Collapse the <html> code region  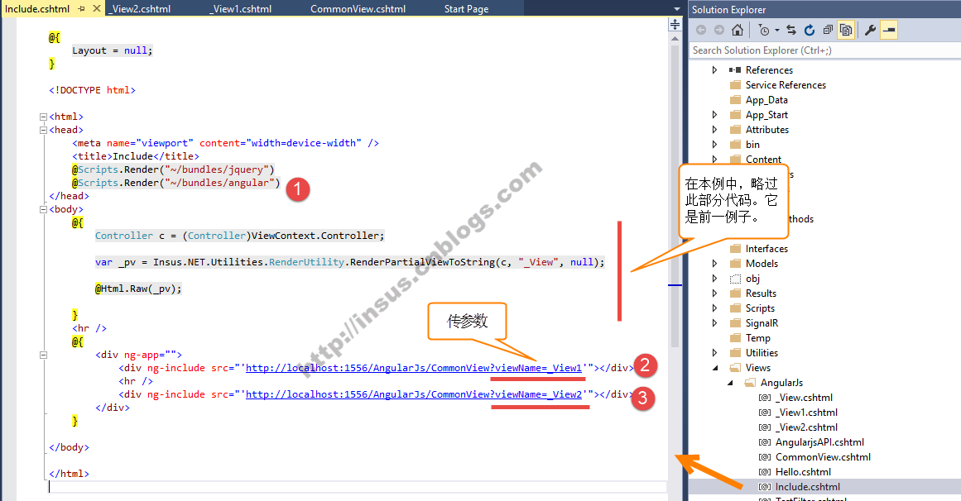pos(43,117)
